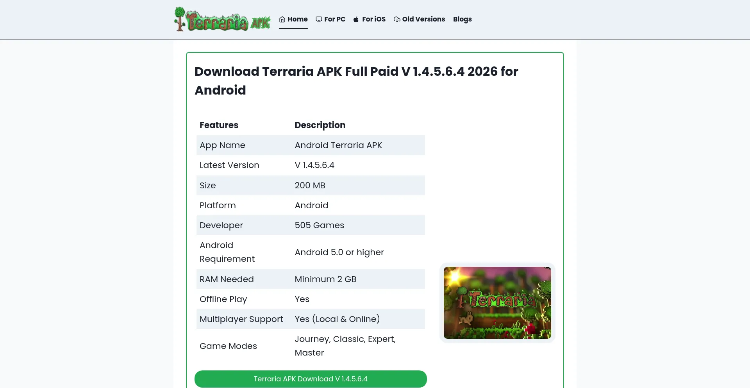The width and height of the screenshot is (750, 388).
Task: Visit the Blogs section
Action: 462,19
